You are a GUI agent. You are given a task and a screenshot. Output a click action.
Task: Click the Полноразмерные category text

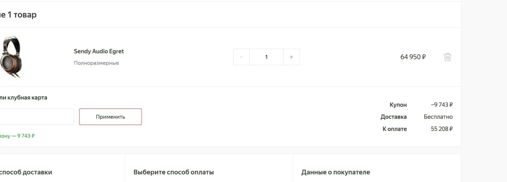[96, 63]
